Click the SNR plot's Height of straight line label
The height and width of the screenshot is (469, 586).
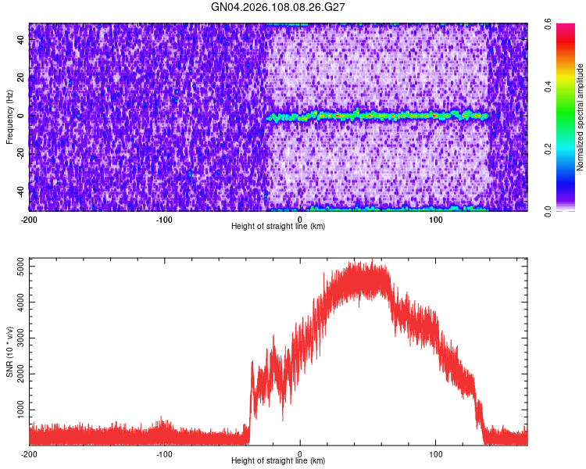pyautogui.click(x=278, y=460)
